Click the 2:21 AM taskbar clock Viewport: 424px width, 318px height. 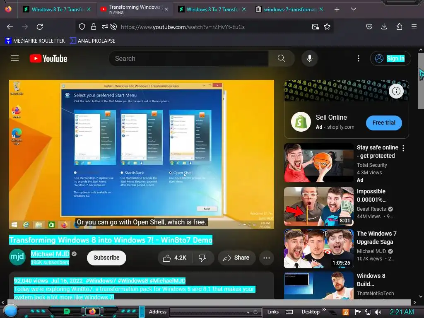[x=402, y=312]
